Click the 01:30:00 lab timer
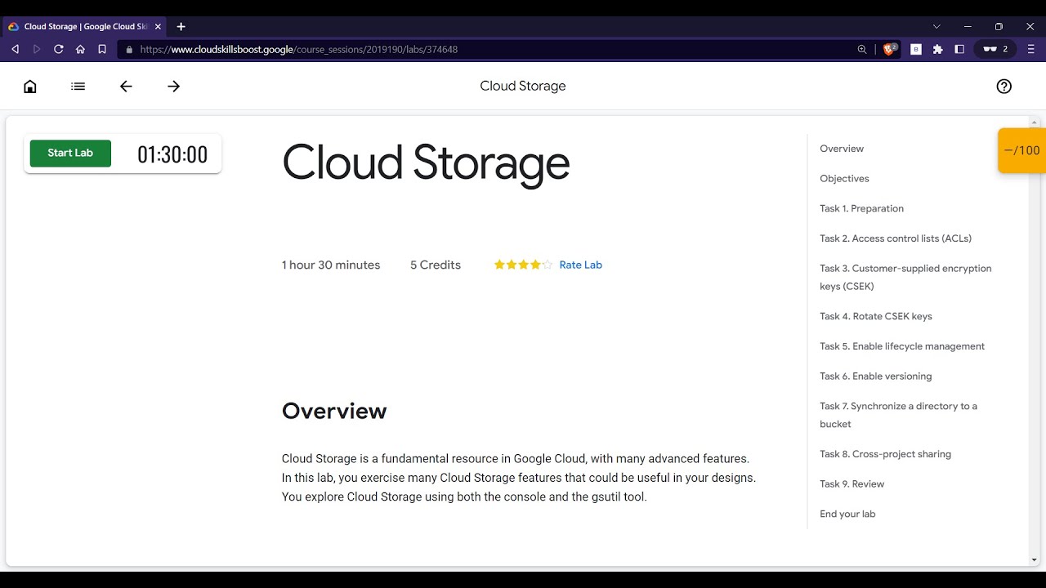The height and width of the screenshot is (588, 1046). [x=172, y=154]
